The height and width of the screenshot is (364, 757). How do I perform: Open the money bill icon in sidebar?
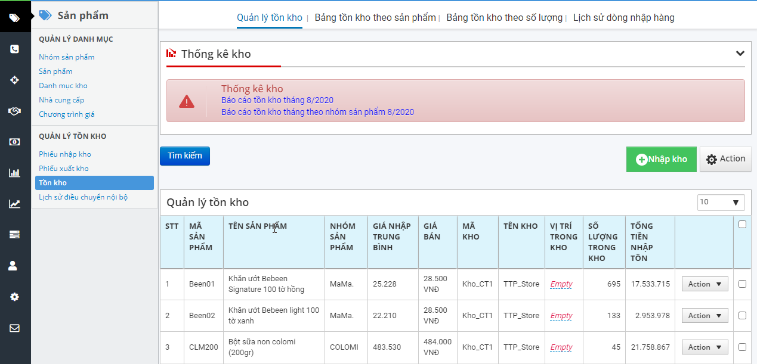14,142
